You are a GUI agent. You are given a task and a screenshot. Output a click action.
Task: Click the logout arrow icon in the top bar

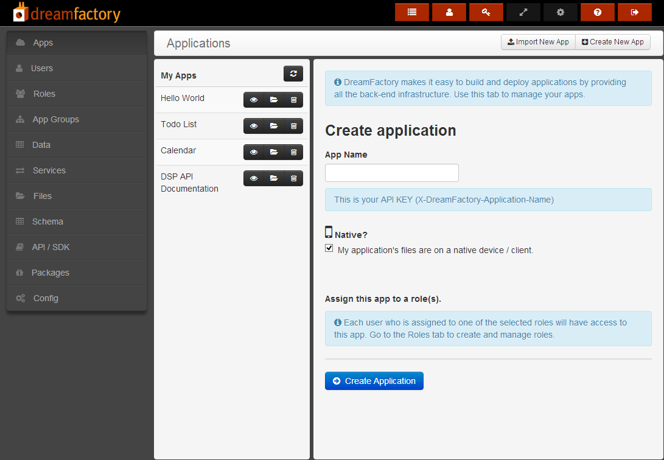point(635,12)
